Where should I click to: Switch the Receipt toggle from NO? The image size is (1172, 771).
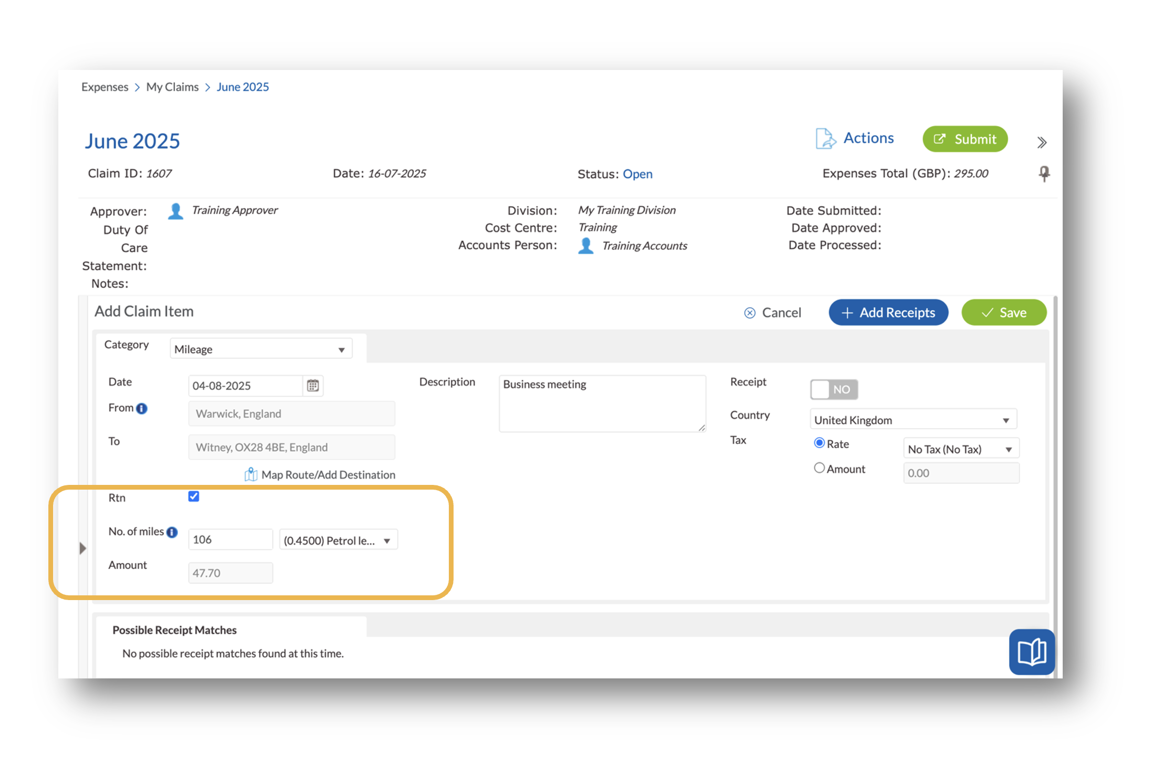click(x=834, y=389)
